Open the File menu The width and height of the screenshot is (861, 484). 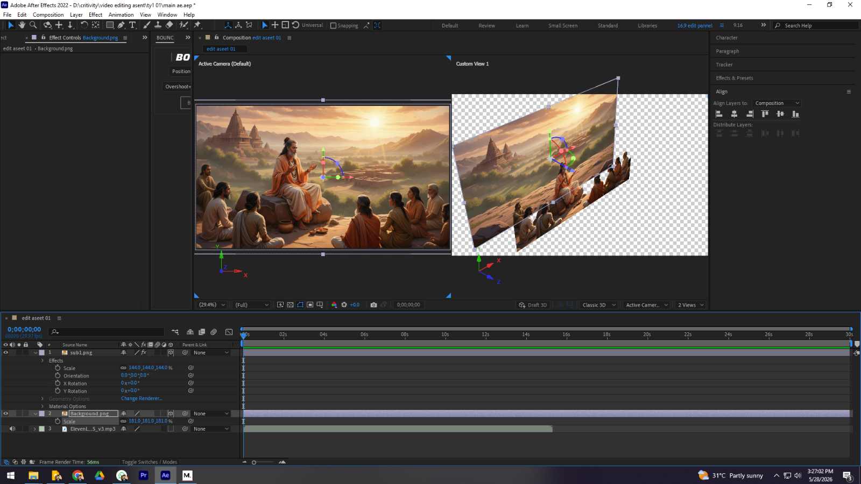click(7, 15)
